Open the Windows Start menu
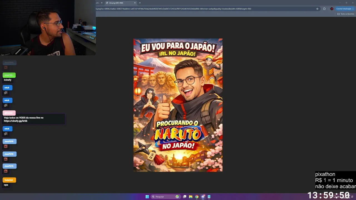This screenshot has width=356, height=200. tap(147, 197)
